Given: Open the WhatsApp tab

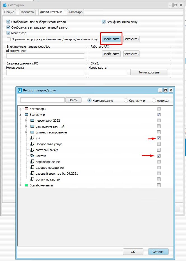Looking at the screenshot, I should pos(75,12).
